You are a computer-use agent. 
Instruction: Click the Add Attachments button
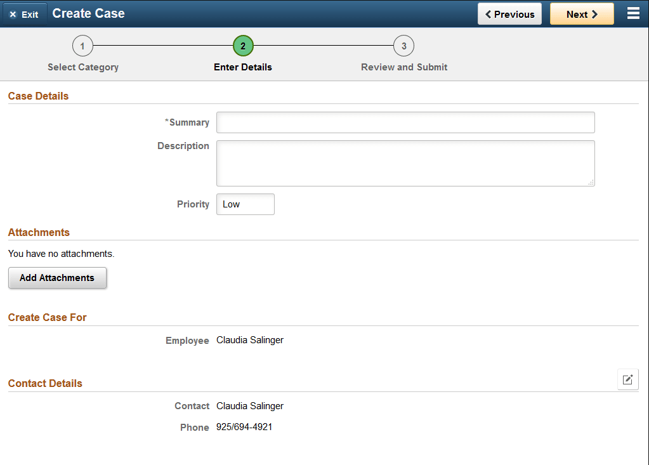pos(57,278)
